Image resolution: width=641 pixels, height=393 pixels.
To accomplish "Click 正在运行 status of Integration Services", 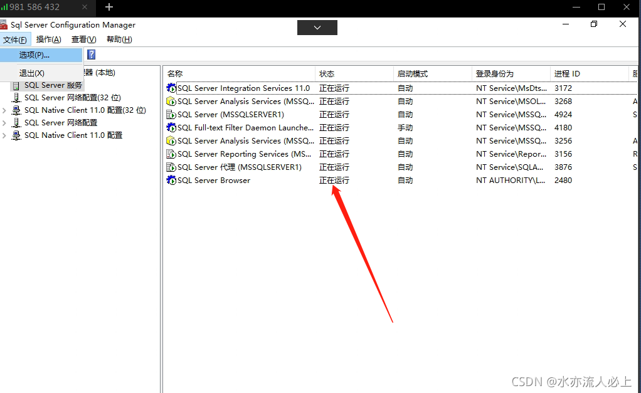I will pos(334,88).
